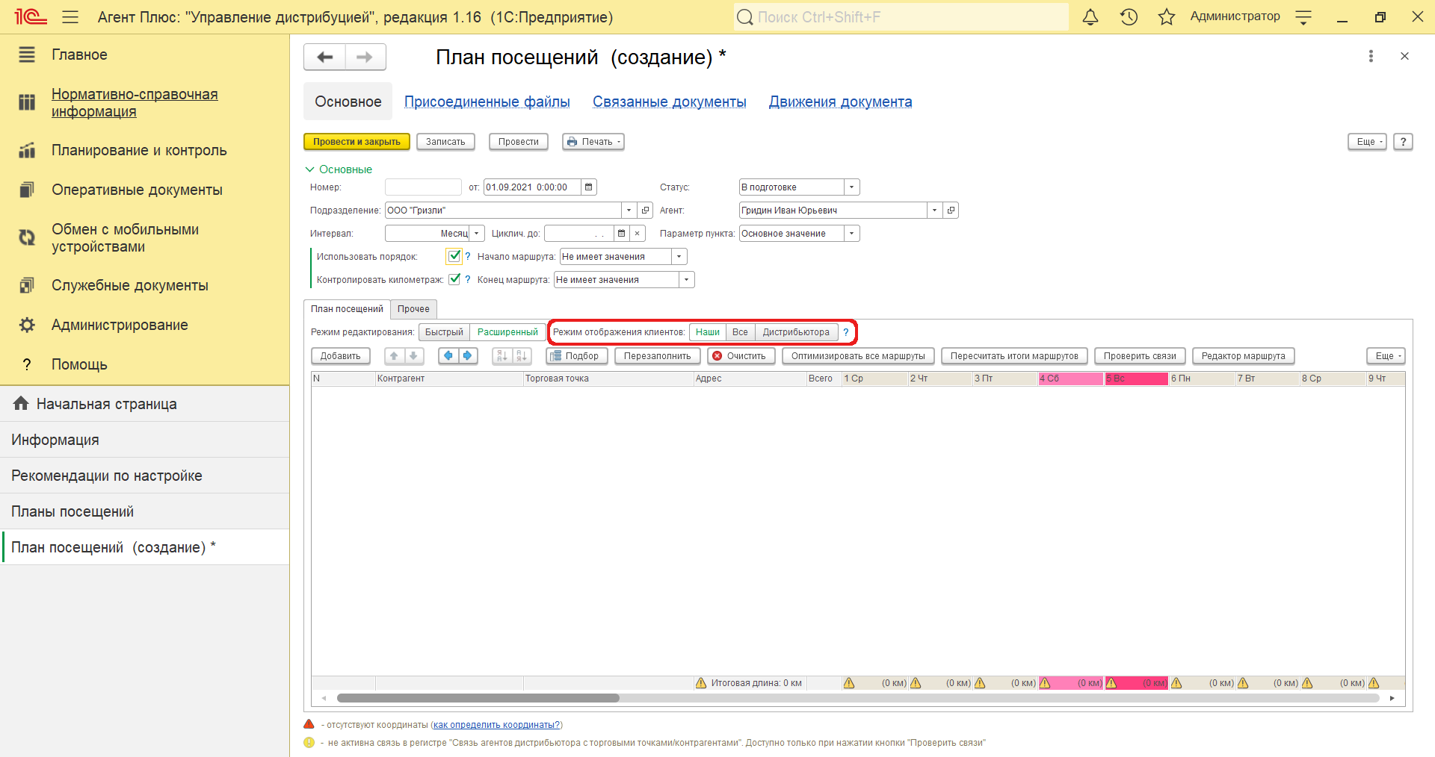Sort rows ascending icon
This screenshot has width=1435, height=757.
(x=502, y=356)
